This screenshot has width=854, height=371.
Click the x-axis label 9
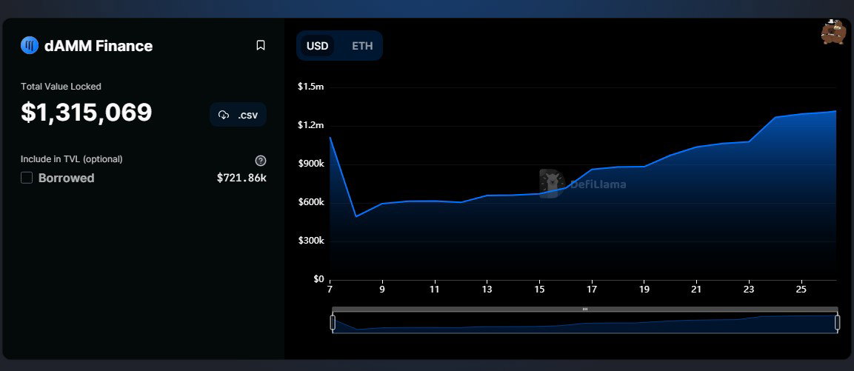382,290
